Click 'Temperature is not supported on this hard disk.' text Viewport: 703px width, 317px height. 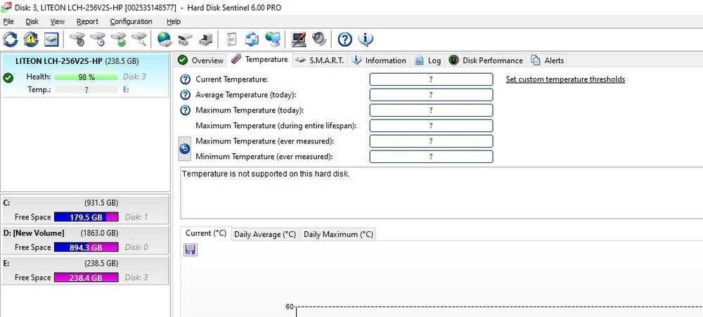pyautogui.click(x=266, y=174)
